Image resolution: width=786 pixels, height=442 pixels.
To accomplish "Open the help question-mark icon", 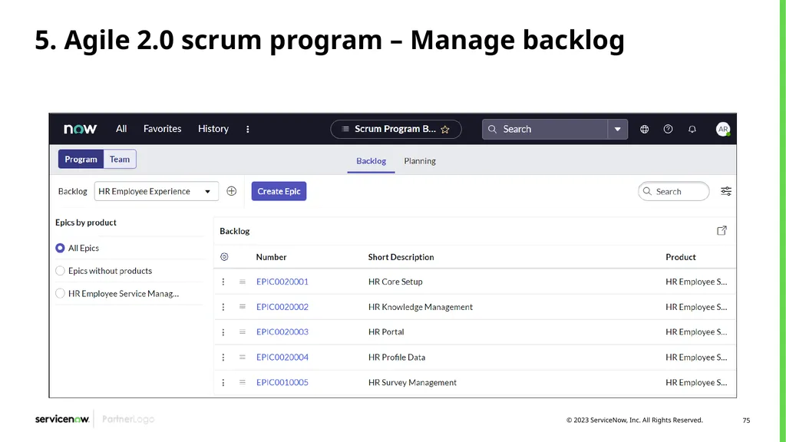I will click(x=669, y=129).
